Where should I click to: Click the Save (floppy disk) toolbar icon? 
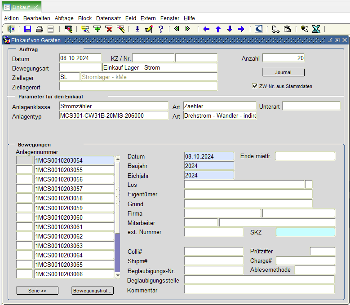click(27, 29)
